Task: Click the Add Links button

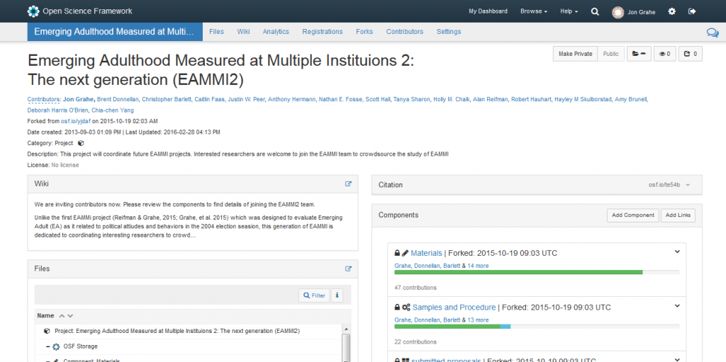Action: (x=678, y=215)
